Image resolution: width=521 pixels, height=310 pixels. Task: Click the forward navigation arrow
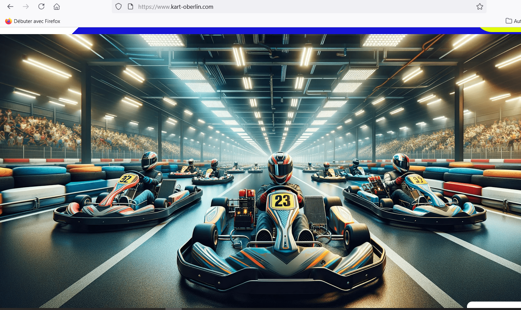(x=26, y=7)
